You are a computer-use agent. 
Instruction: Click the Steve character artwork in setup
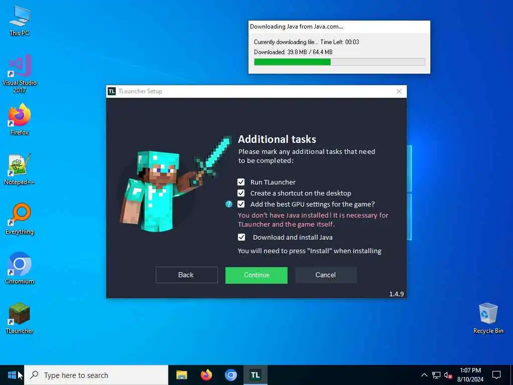click(176, 183)
